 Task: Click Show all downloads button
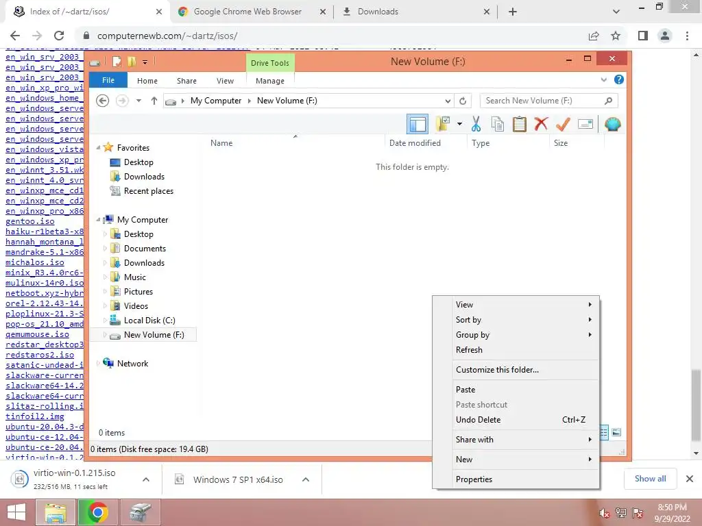point(650,479)
